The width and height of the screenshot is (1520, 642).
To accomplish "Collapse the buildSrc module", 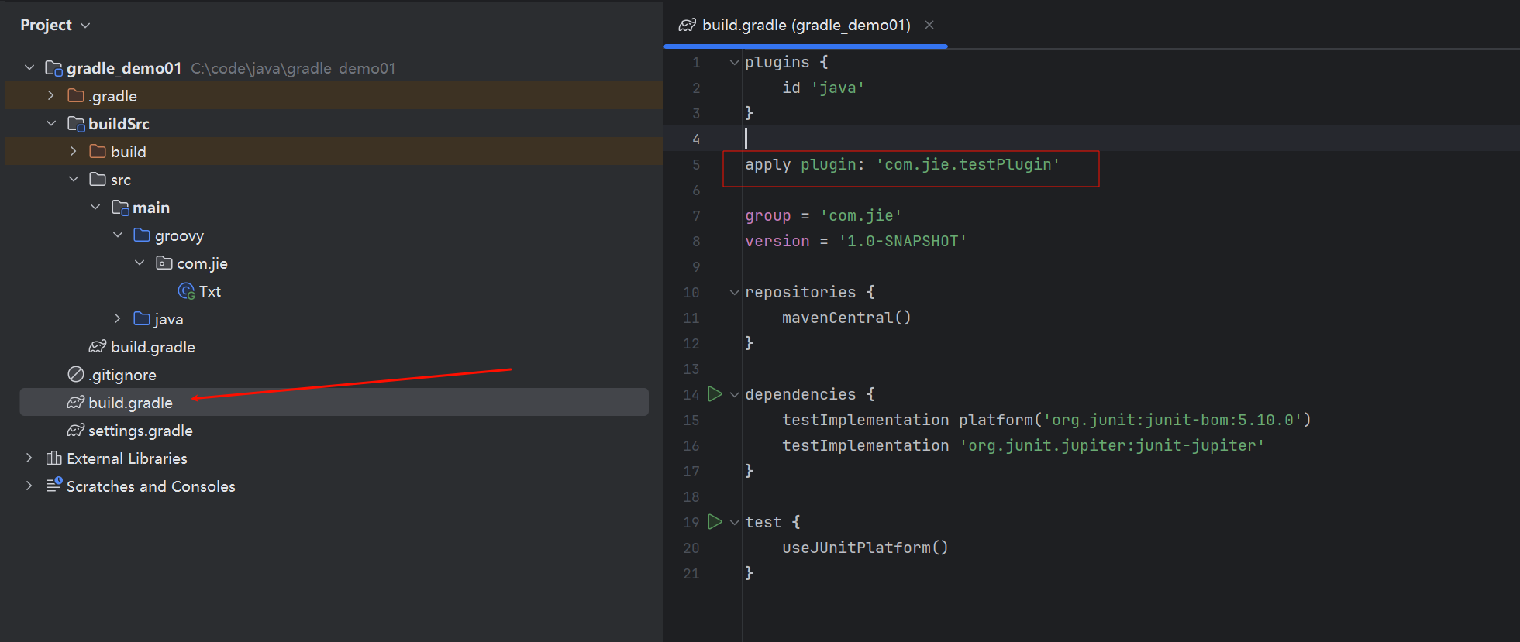I will click(51, 124).
